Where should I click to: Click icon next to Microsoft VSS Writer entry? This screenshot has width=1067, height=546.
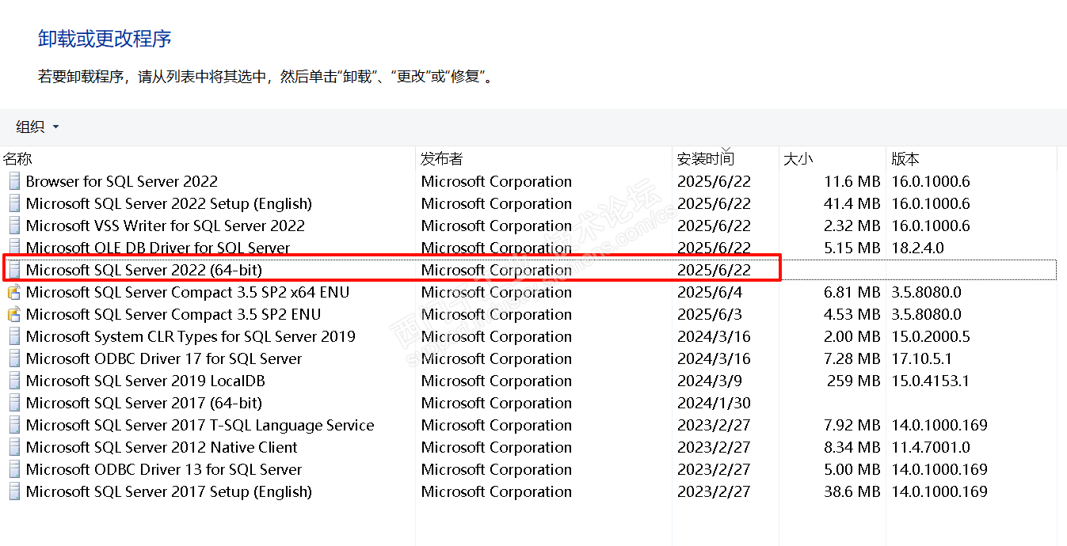[x=14, y=226]
